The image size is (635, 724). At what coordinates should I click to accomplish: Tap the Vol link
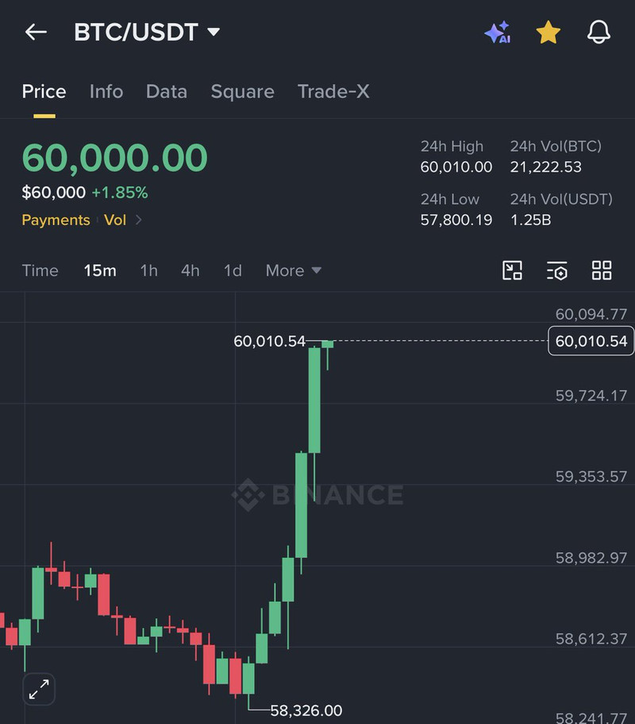click(x=115, y=220)
